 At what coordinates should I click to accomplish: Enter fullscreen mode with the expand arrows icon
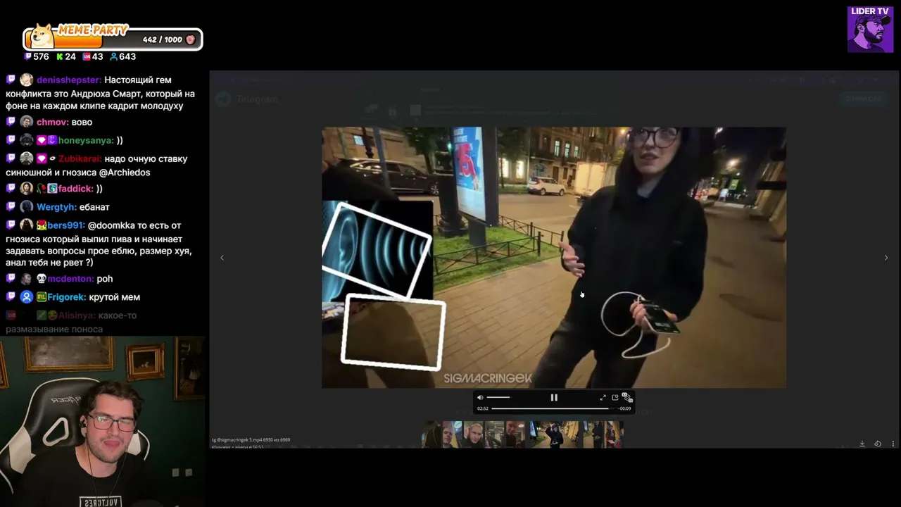(603, 398)
